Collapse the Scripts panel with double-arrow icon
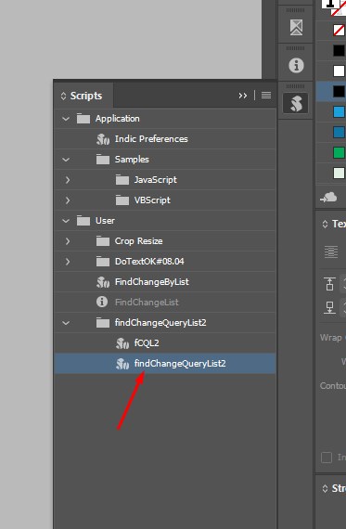Viewport: 346px width, 529px height. (x=242, y=96)
